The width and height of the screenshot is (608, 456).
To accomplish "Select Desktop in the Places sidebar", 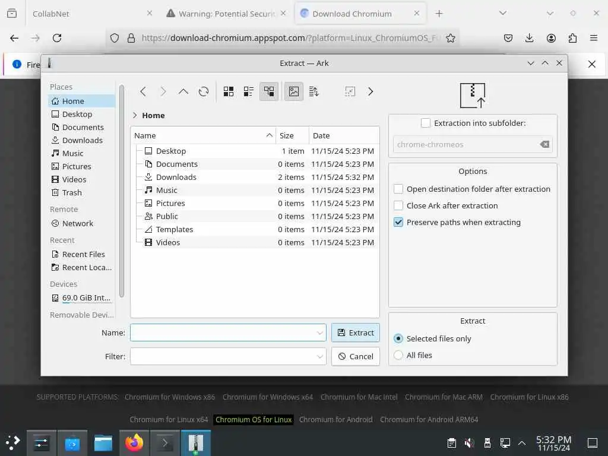I will [82, 114].
